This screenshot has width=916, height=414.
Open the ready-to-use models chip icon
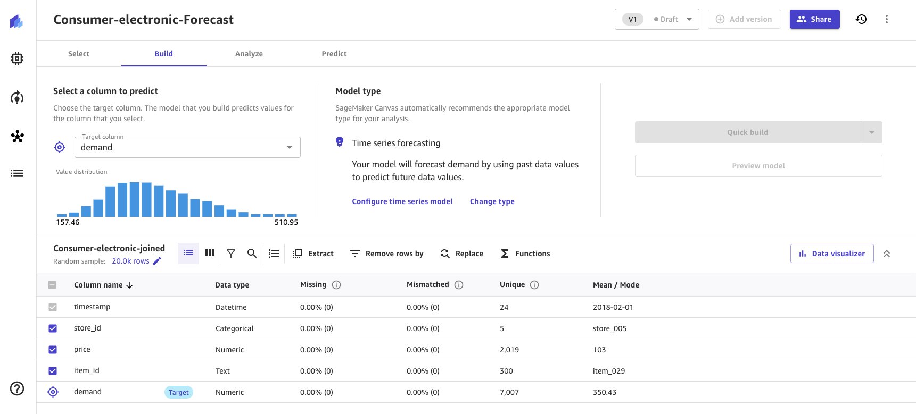(x=17, y=58)
